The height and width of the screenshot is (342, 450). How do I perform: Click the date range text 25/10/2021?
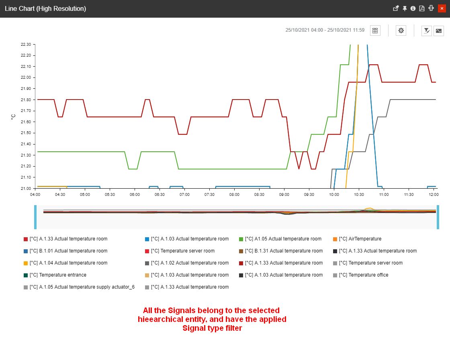coord(325,30)
